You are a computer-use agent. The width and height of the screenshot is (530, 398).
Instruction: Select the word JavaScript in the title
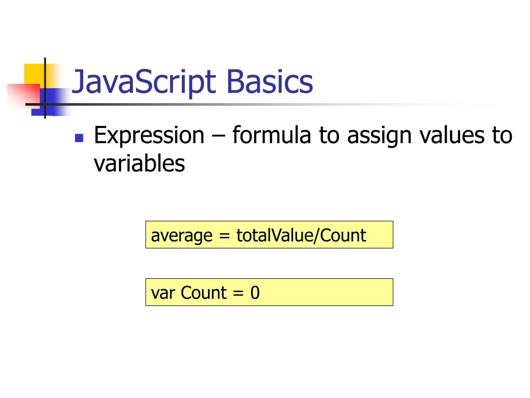click(144, 82)
